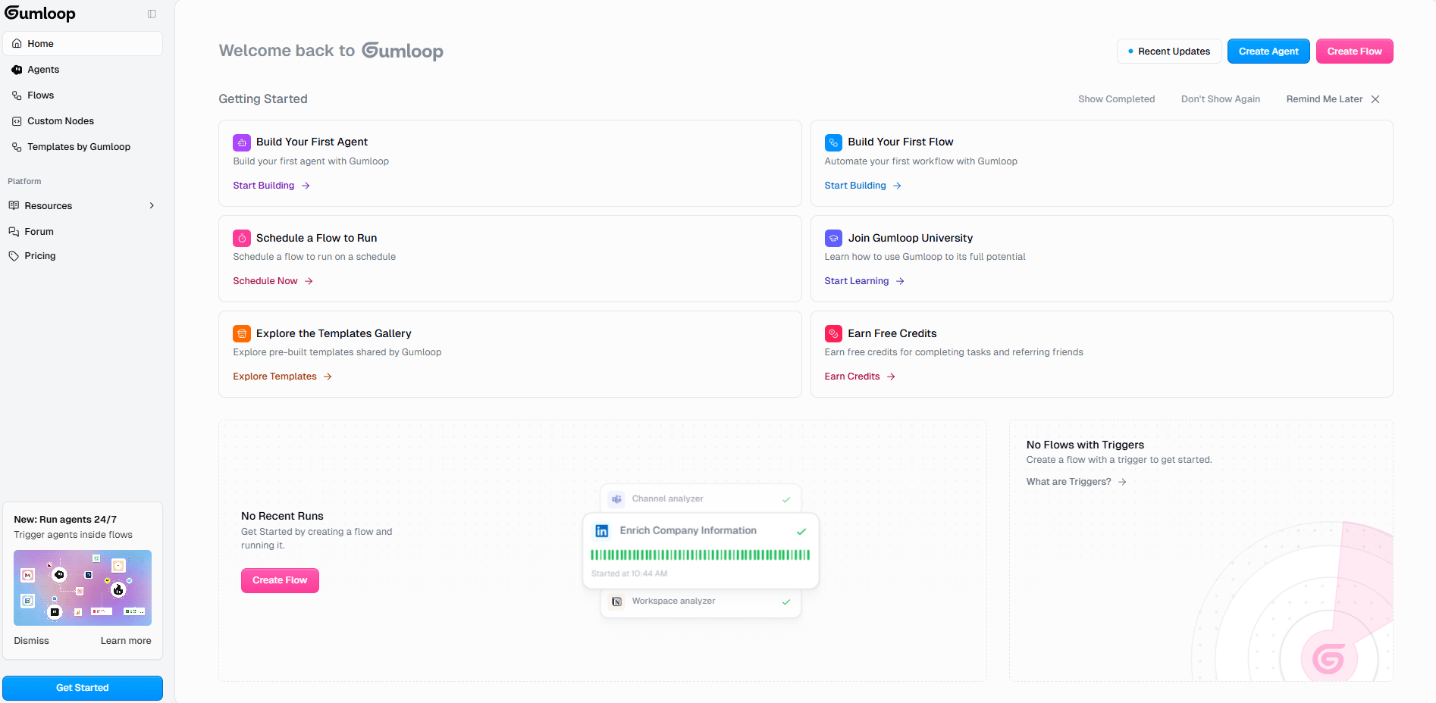Click the Schedule Now link
The image size is (1436, 703).
click(265, 281)
